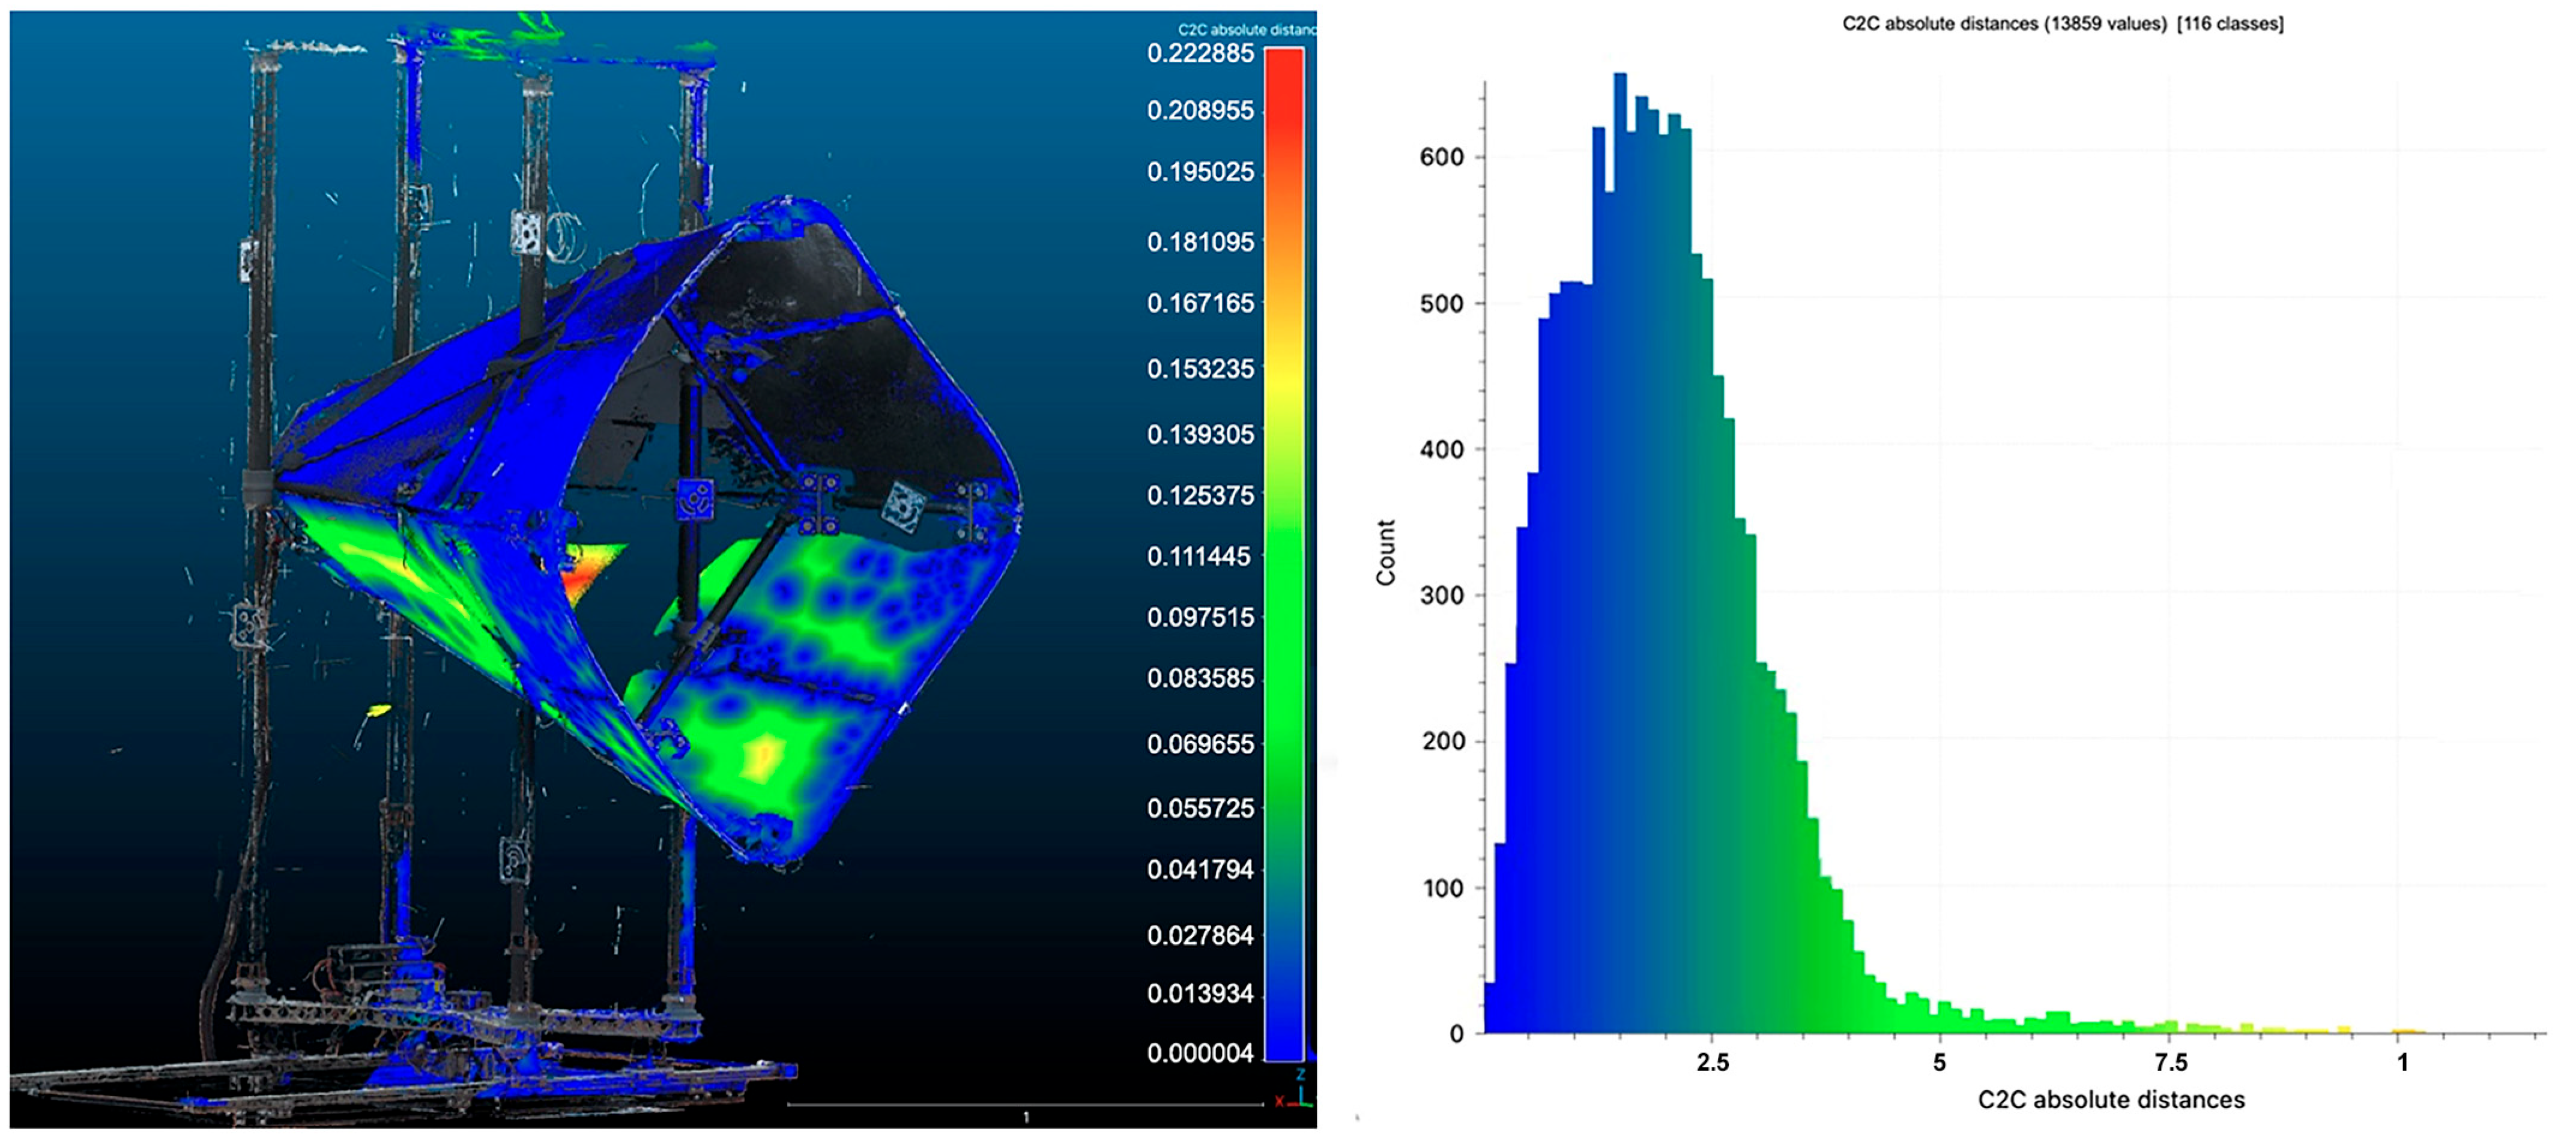
Task: Click the 2.5 tick on the histogram x-axis
Action: 1712,1062
